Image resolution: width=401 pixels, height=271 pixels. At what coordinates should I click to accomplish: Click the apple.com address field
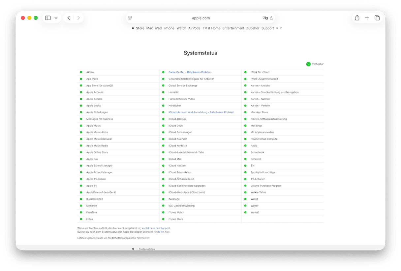click(200, 18)
